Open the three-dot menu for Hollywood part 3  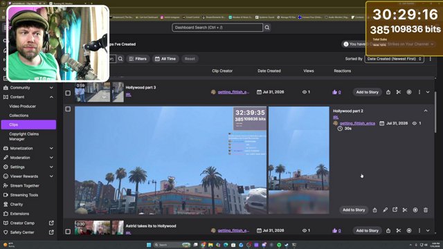[419, 92]
